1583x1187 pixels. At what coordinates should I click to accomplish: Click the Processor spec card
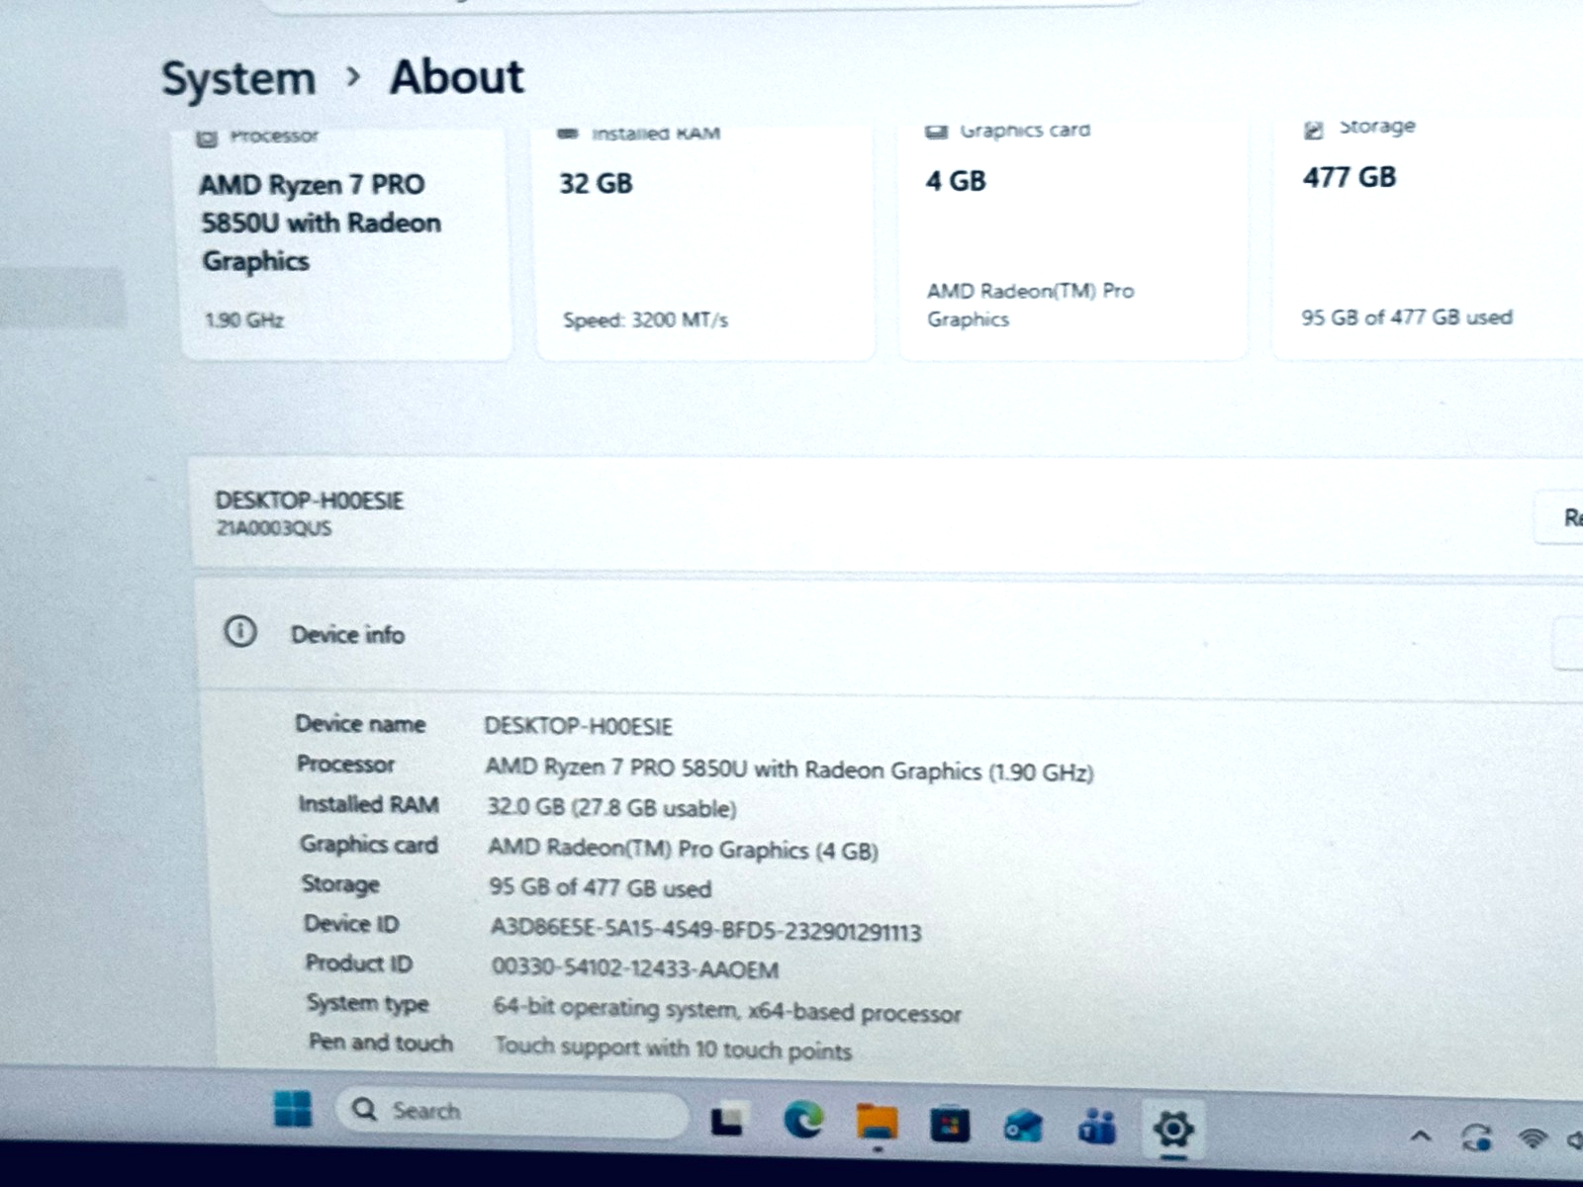click(346, 242)
